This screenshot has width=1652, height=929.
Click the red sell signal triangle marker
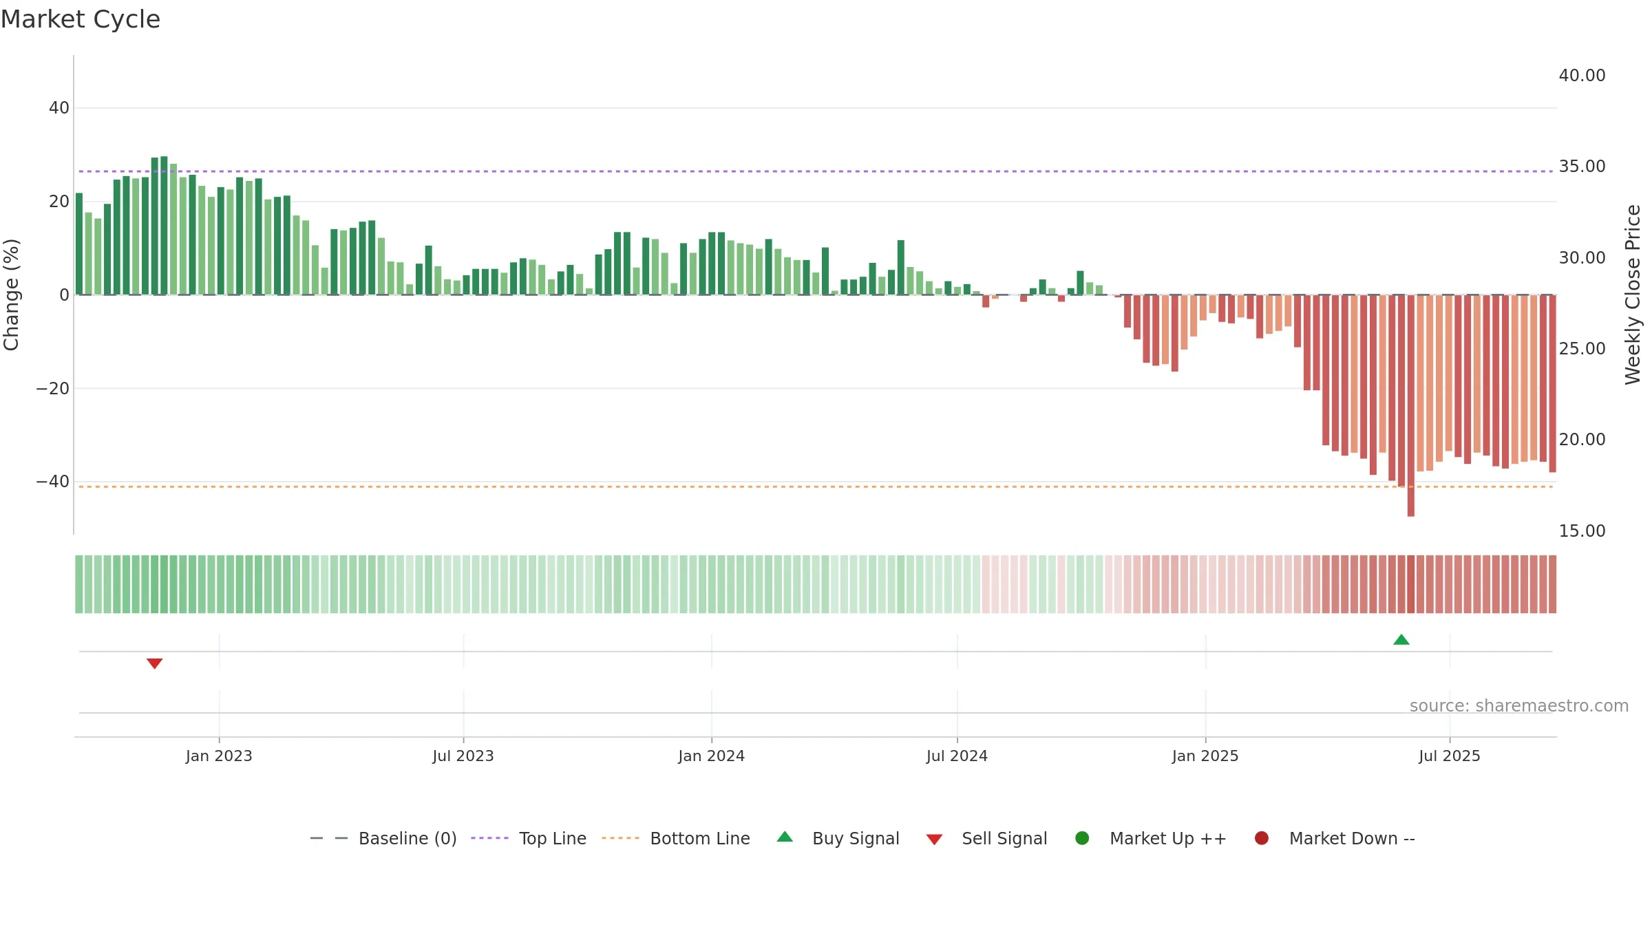point(154,663)
